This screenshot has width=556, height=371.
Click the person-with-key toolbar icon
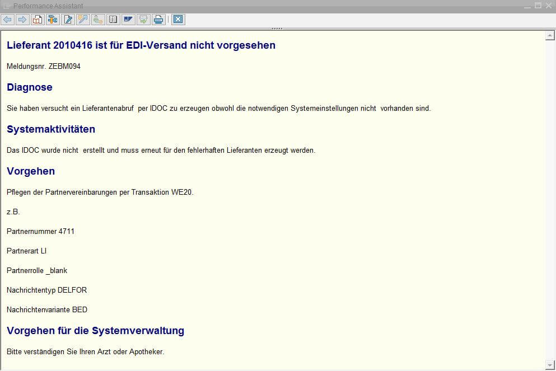98,20
